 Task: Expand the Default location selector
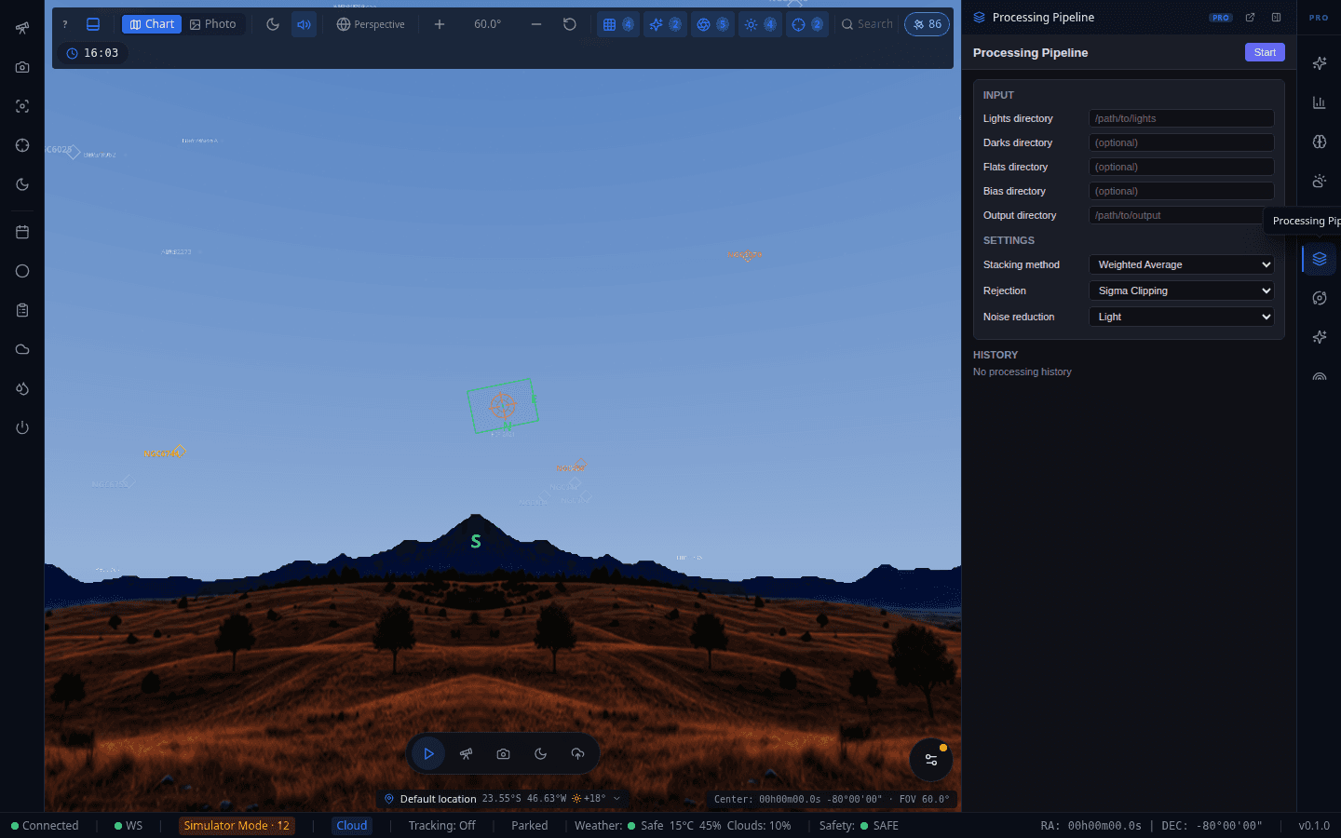pos(502,799)
